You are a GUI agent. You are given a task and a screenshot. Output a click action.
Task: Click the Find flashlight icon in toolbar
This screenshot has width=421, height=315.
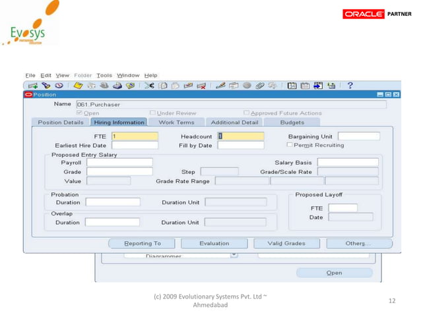point(47,85)
